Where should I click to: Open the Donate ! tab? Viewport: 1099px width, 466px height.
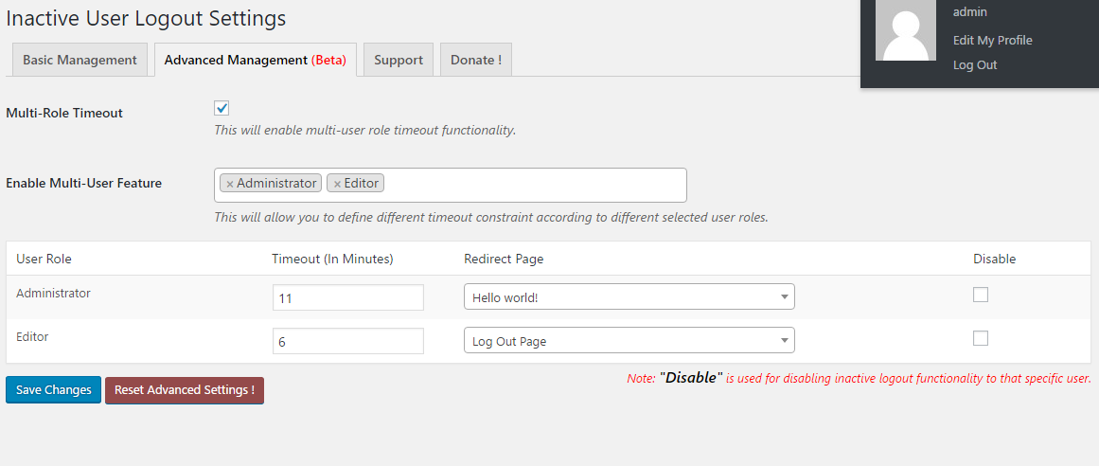click(475, 60)
